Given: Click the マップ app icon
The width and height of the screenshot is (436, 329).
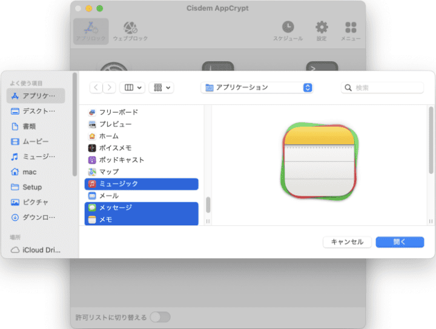Looking at the screenshot, I should pos(92,172).
